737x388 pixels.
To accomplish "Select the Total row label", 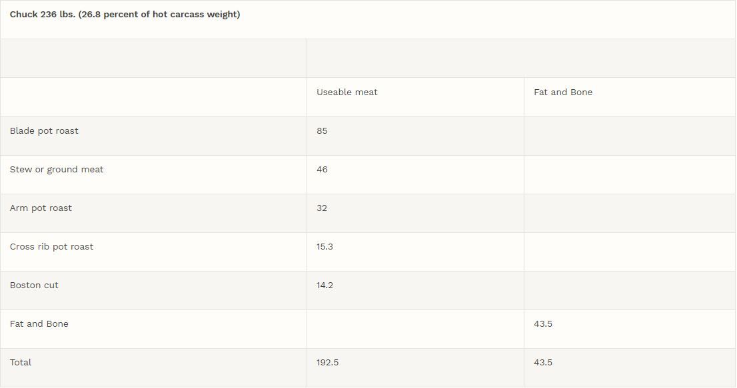I will [21, 363].
